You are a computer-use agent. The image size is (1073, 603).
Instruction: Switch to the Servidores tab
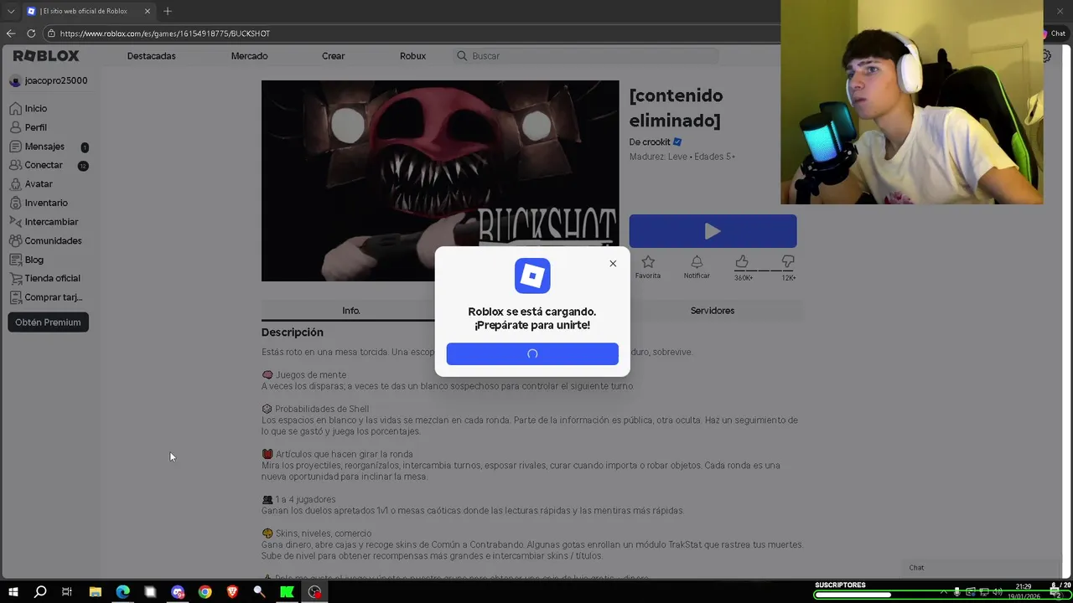pos(713,311)
